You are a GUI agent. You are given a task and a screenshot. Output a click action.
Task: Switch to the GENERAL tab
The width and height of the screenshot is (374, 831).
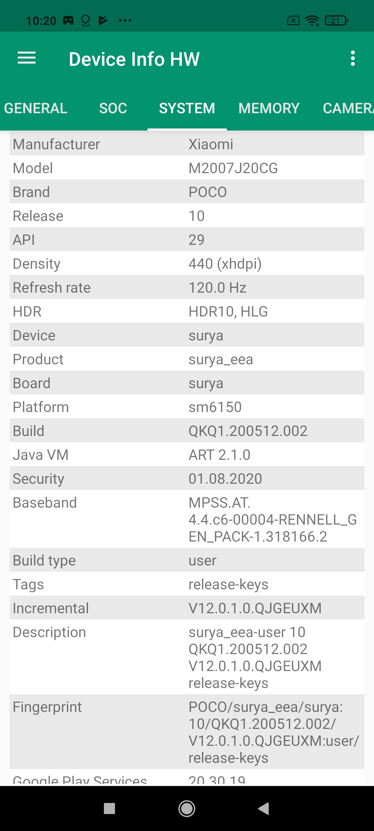click(x=36, y=108)
